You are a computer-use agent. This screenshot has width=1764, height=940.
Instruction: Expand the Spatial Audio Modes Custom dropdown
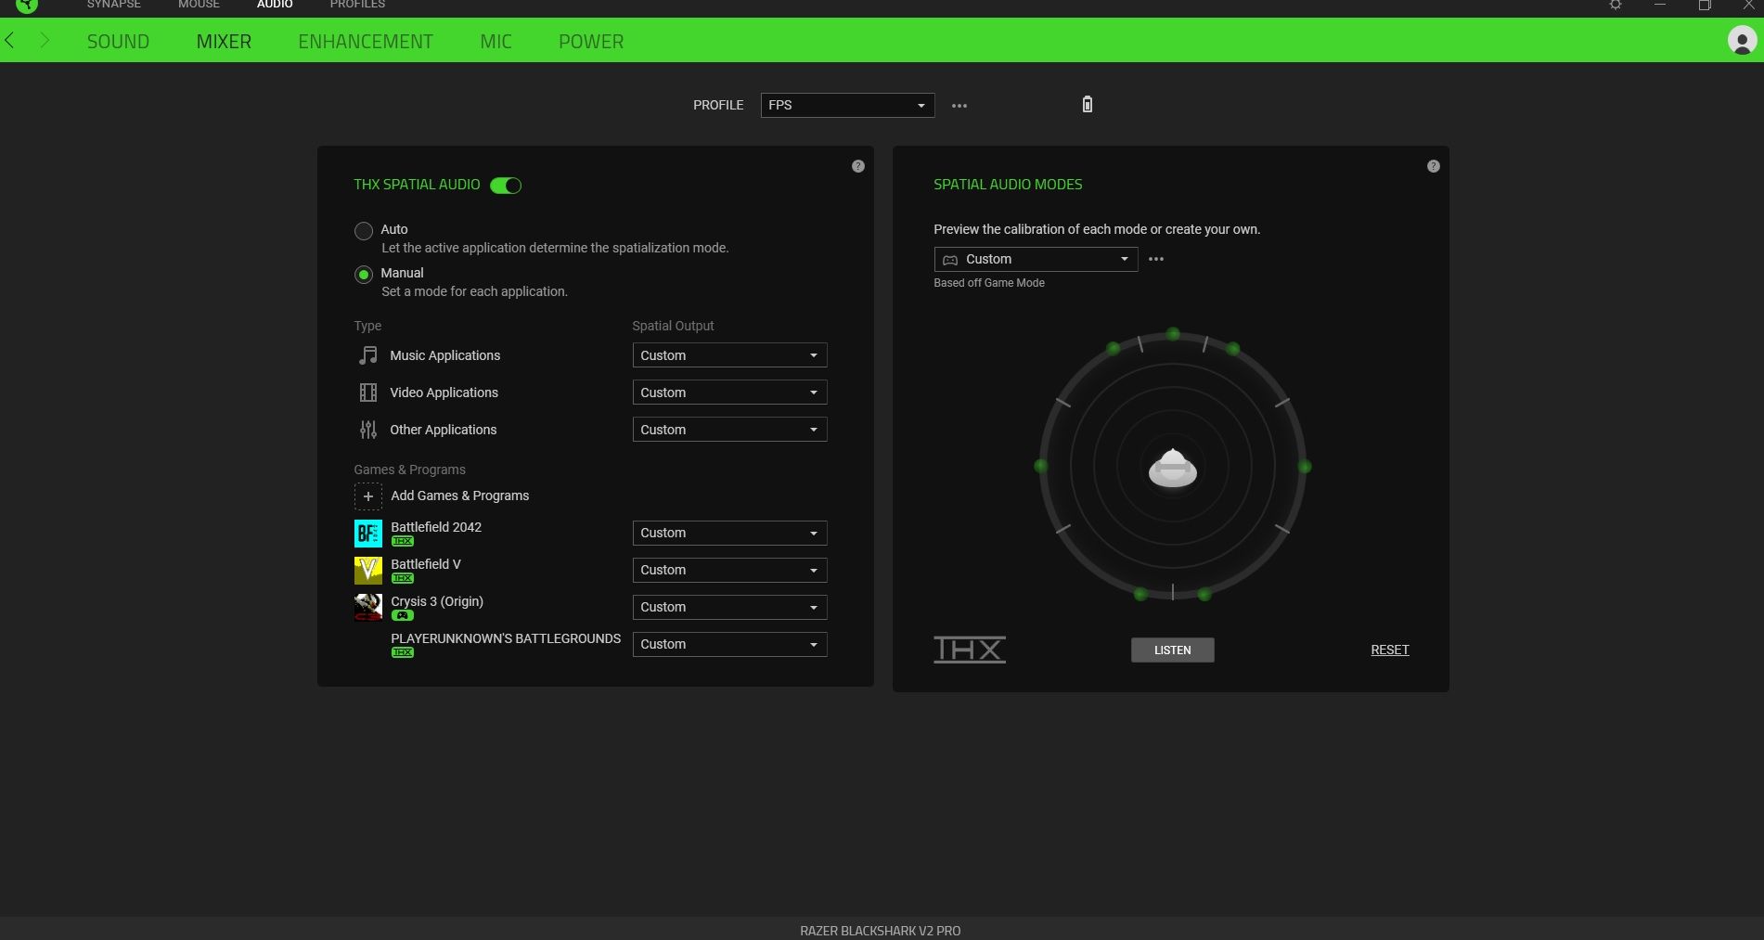[x=1036, y=259]
